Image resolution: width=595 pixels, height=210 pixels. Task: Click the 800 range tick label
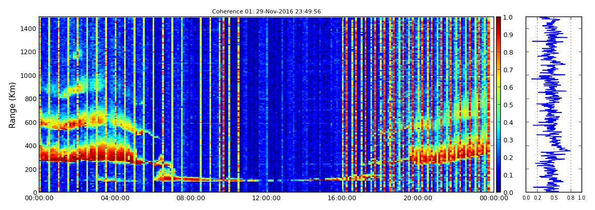coord(31,99)
